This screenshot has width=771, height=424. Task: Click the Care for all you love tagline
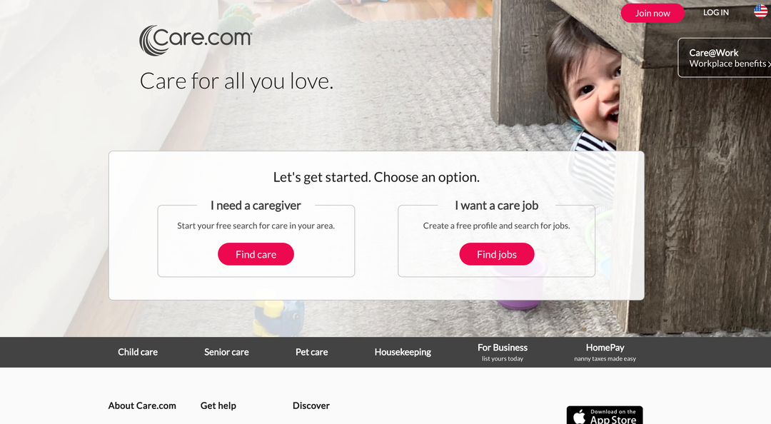[236, 81]
